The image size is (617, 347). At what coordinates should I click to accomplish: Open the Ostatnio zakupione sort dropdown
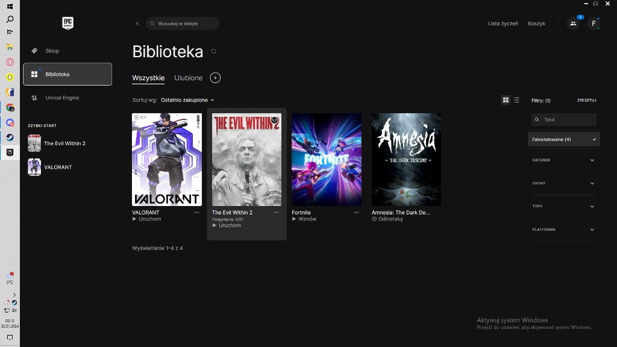[x=187, y=100]
